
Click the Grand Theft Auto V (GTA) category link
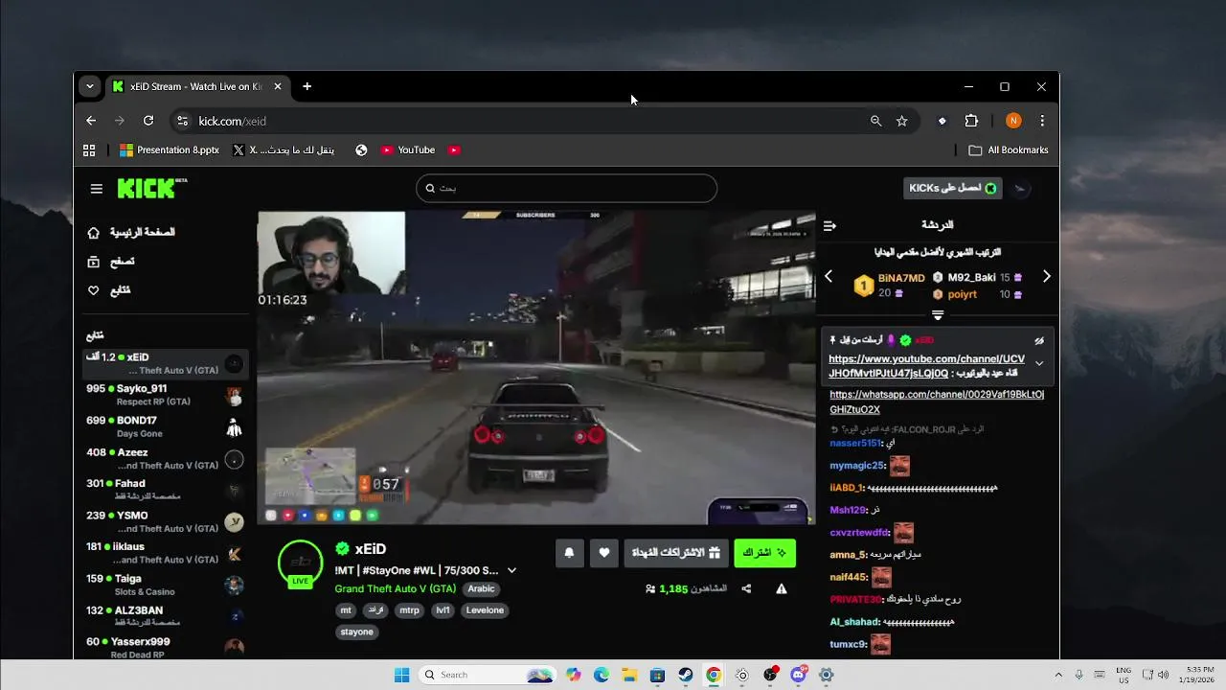coord(395,588)
